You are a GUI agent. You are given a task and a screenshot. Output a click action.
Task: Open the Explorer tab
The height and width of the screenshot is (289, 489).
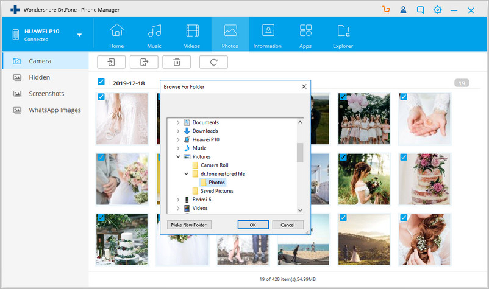click(343, 35)
